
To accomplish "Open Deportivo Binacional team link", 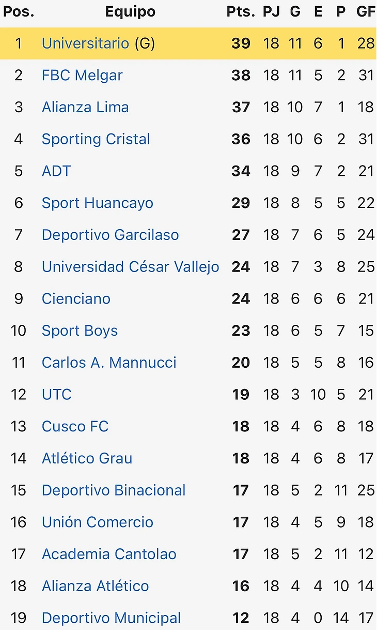I will [x=114, y=490].
